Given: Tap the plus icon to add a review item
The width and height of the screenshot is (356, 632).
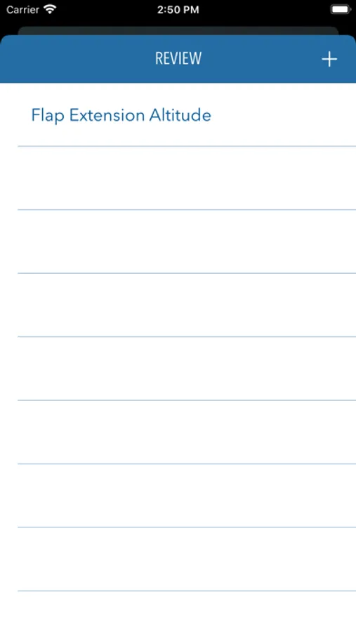Looking at the screenshot, I should pyautogui.click(x=329, y=59).
